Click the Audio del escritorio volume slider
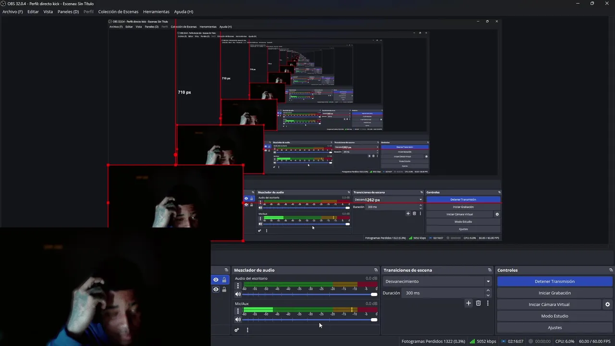Screen dimensions: 615x346 click(310, 294)
